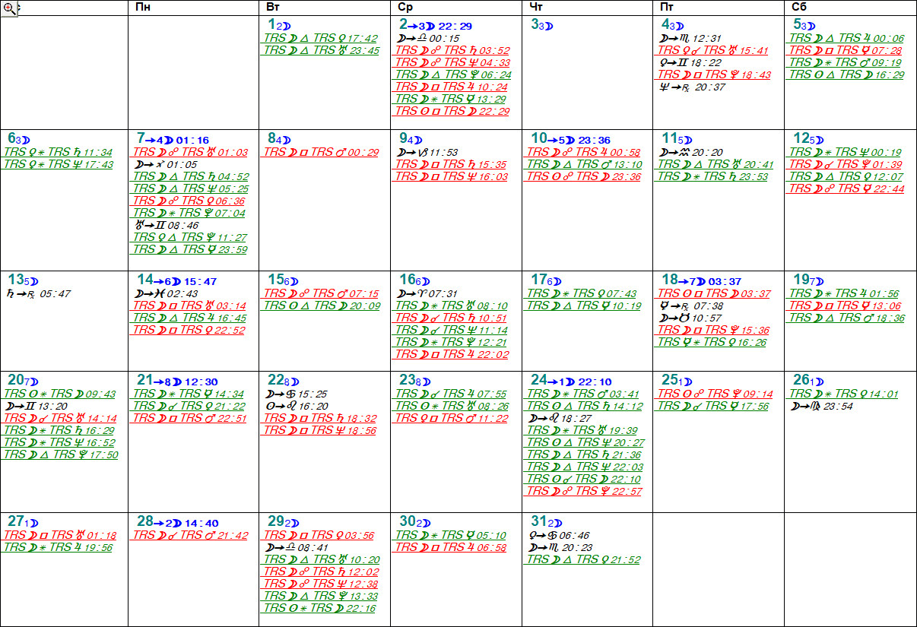Click the moon icon next to date 13
Image resolution: width=917 pixels, height=627 pixels.
33,281
